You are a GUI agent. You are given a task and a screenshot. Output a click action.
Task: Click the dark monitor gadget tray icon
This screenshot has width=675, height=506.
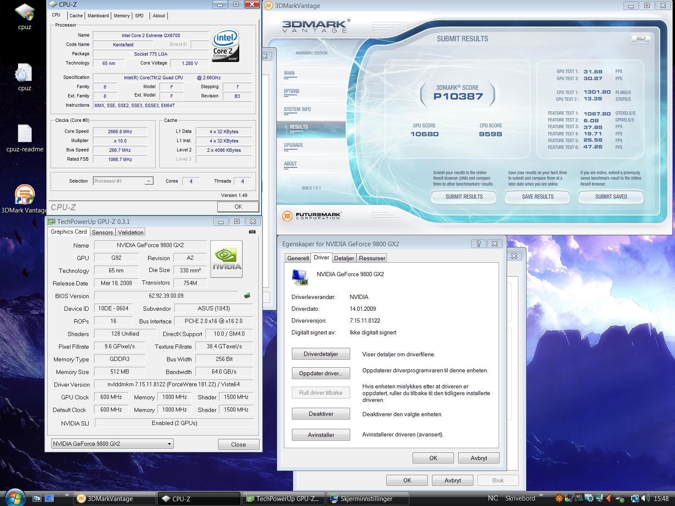point(579,498)
